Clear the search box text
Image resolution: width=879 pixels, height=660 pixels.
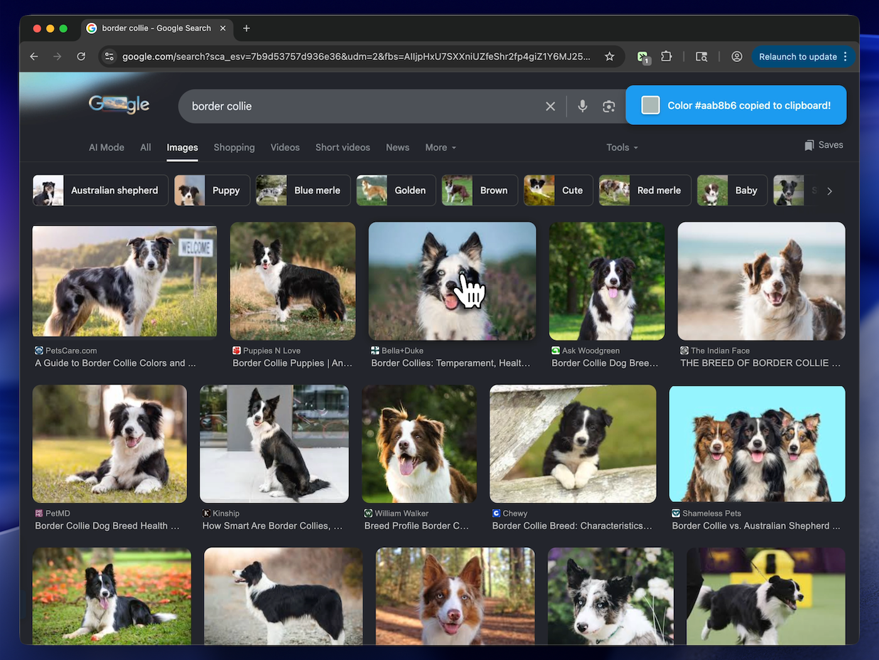[550, 106]
